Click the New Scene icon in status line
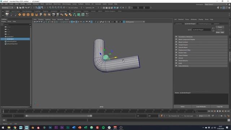 coord(17,8)
